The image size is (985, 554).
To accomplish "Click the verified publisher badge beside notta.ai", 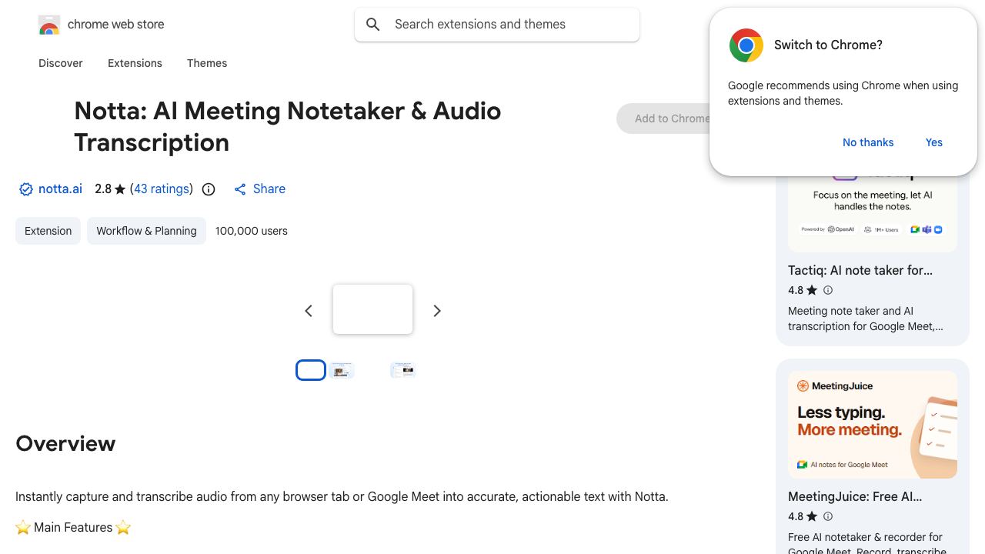I will pos(25,189).
